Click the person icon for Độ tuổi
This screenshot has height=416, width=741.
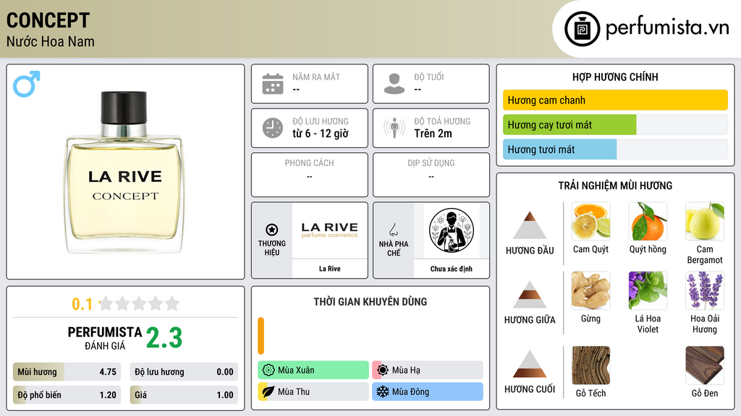pos(394,84)
